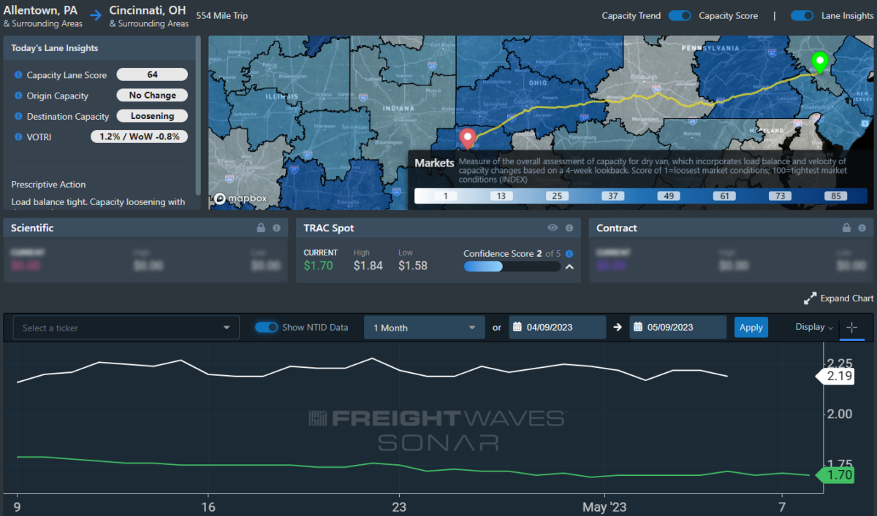Toggle the Capacity Trend / Capacity Score switch

click(x=680, y=15)
